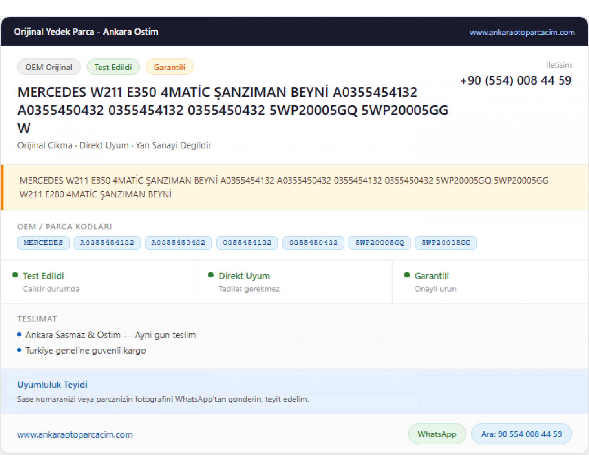
Task: Click the footer www.ankaraotoparcacim.com link
Action: (75, 434)
